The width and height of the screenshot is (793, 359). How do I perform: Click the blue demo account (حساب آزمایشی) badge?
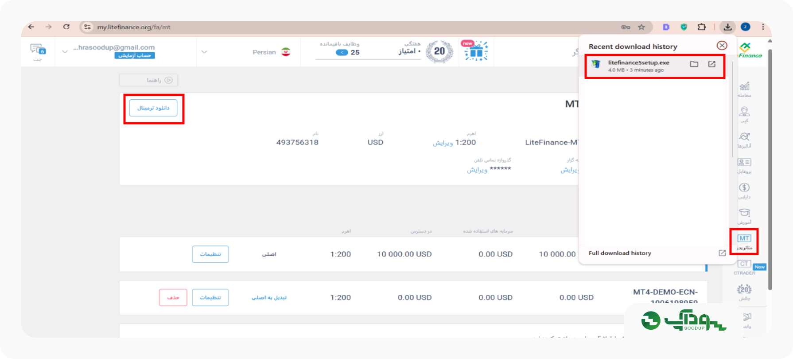[x=135, y=56]
